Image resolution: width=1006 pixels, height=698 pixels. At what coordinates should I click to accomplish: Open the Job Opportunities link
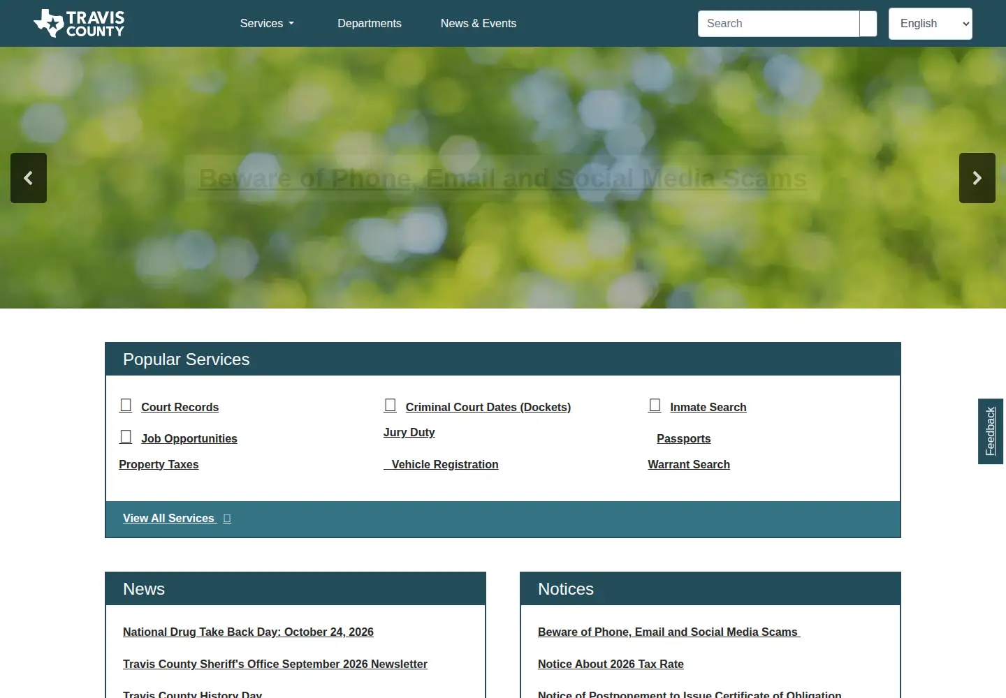coord(189,438)
